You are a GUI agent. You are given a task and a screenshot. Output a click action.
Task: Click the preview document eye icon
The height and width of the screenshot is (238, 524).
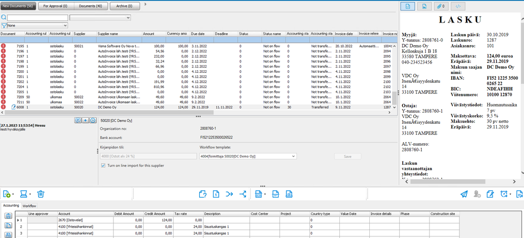[x=289, y=194]
